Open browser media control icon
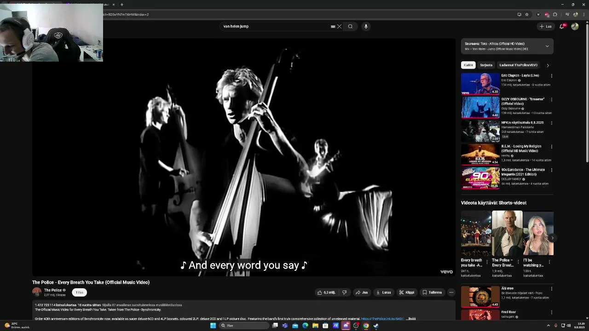This screenshot has height=331, width=589. point(567,14)
